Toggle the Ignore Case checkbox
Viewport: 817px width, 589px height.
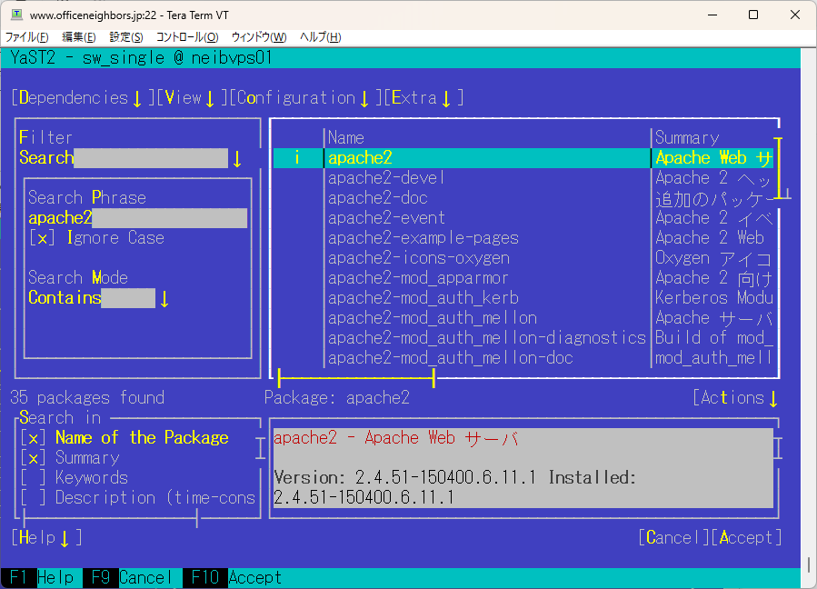point(42,238)
